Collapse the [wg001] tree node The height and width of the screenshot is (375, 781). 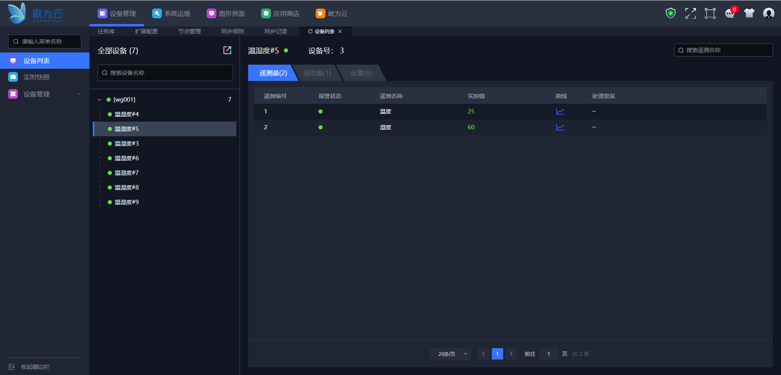(x=100, y=100)
